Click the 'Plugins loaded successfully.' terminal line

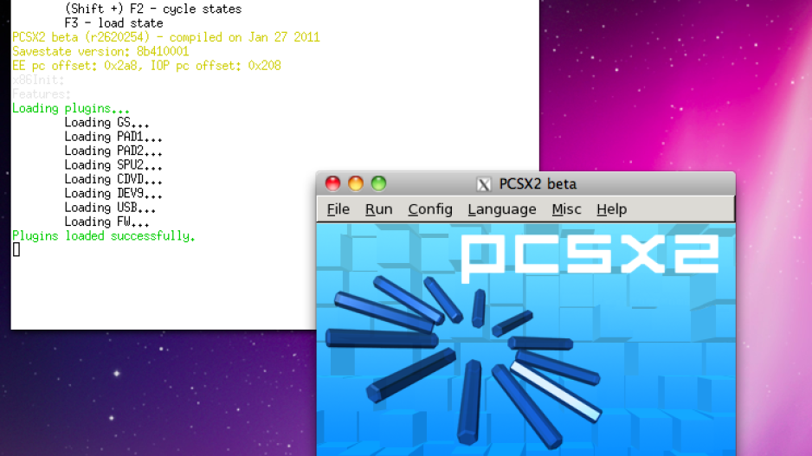click(x=104, y=236)
